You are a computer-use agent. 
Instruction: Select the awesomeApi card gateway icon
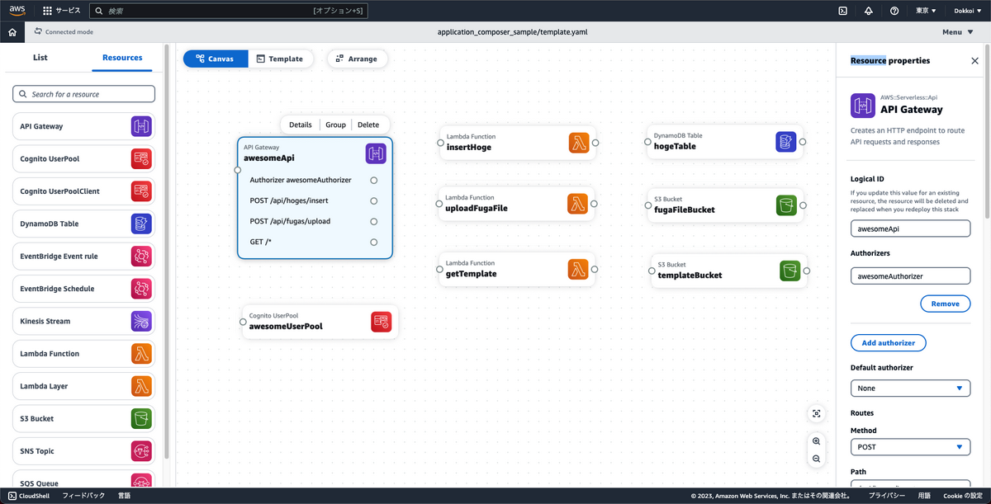click(377, 153)
